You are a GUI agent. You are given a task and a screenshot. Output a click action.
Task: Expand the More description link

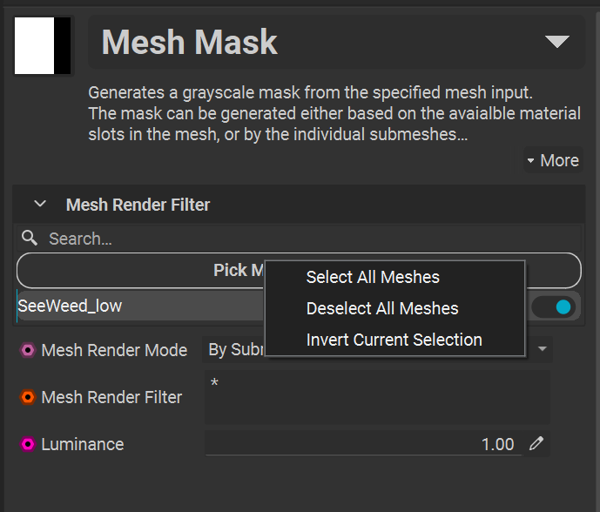click(x=552, y=160)
